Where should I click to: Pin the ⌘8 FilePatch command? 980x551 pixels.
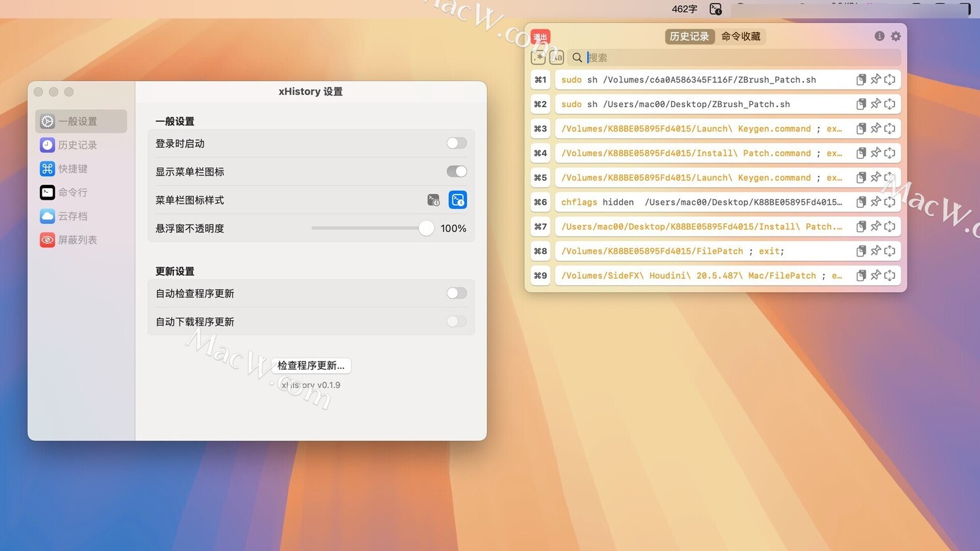(875, 251)
